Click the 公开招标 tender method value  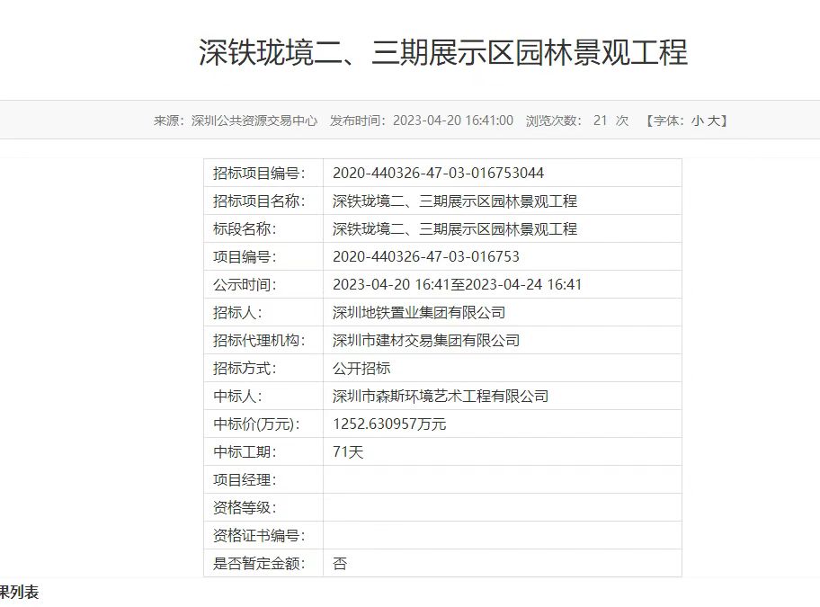point(361,369)
